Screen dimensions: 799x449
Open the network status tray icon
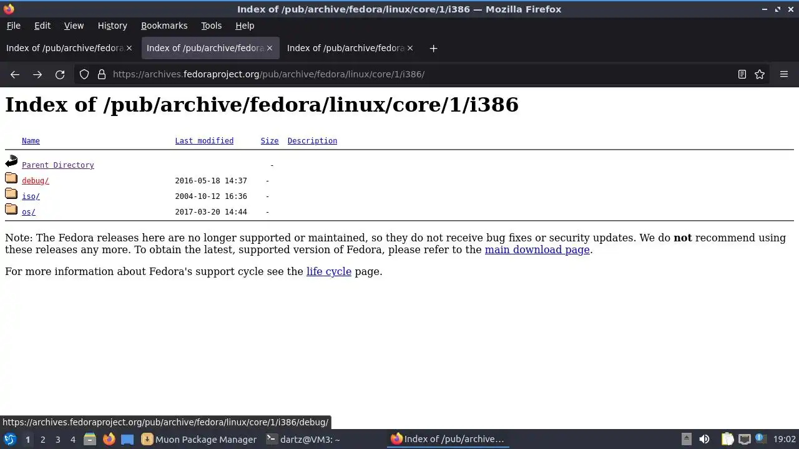(744, 439)
